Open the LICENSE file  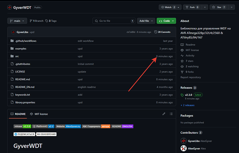[20, 72]
